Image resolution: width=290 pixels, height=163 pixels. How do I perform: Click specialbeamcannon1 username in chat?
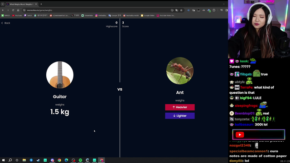coord(249,151)
